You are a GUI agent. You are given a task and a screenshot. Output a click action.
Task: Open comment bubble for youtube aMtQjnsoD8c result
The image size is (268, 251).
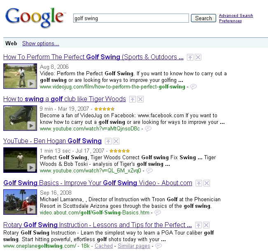(148, 128)
